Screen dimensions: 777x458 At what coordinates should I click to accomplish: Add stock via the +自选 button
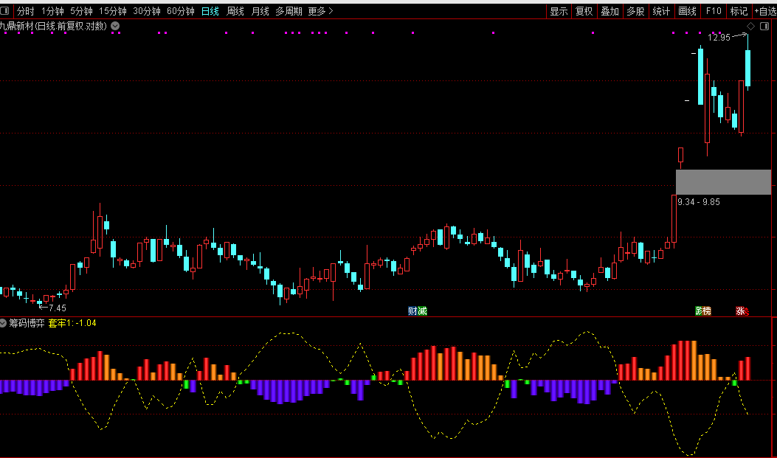tap(764, 11)
